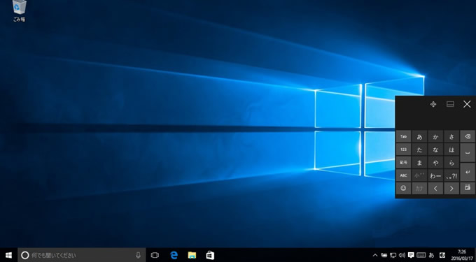The height and width of the screenshot is (262, 476).
Task: Expand hidden system tray icons chevron
Action: point(375,255)
